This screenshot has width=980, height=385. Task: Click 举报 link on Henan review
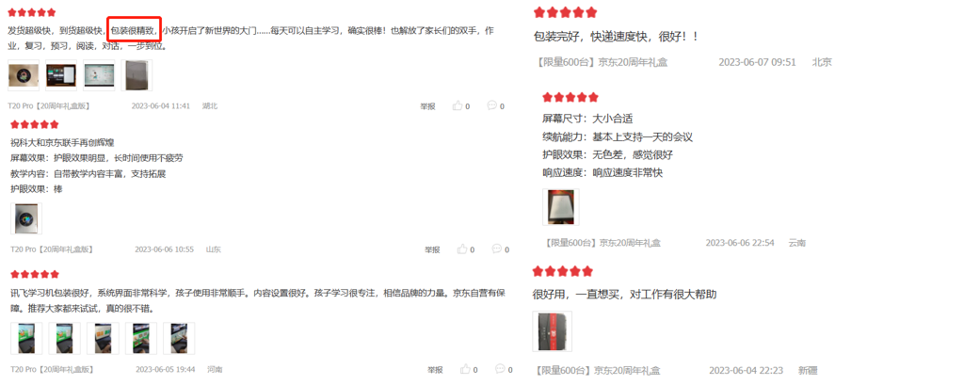(435, 370)
